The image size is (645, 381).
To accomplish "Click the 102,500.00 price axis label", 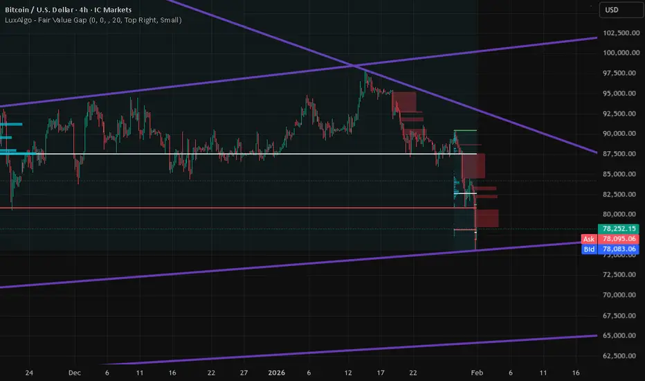I will coord(621,33).
